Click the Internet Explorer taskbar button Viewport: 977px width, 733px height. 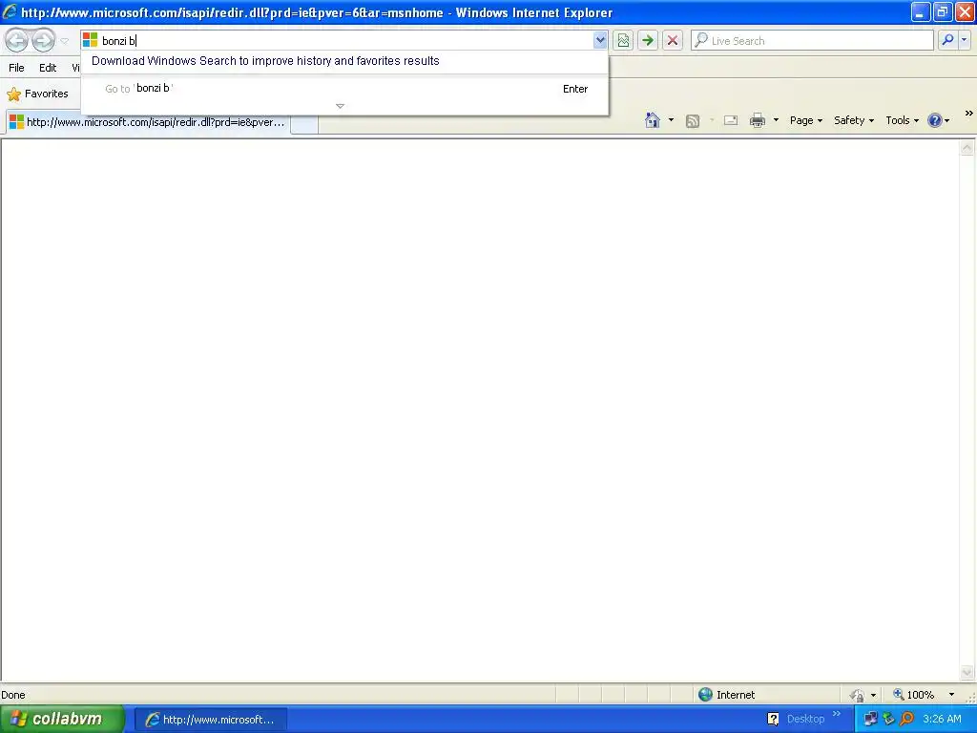tap(211, 720)
